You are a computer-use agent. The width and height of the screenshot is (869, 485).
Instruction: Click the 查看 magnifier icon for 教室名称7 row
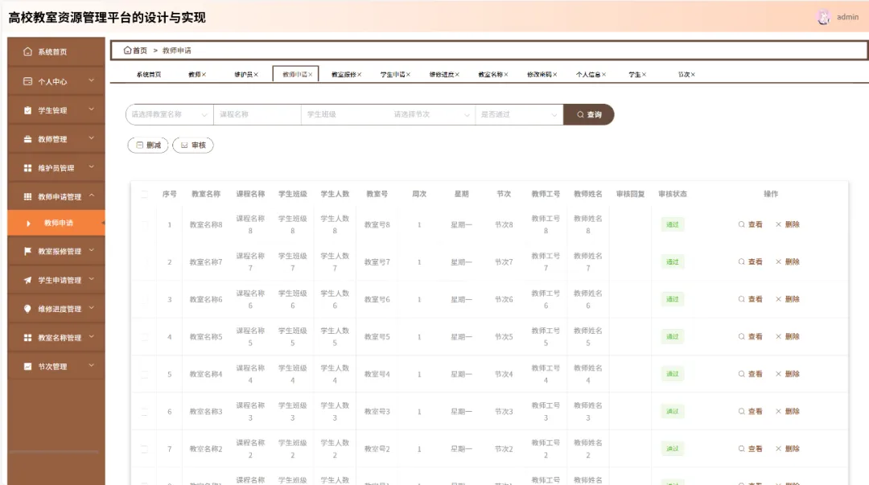tap(742, 261)
